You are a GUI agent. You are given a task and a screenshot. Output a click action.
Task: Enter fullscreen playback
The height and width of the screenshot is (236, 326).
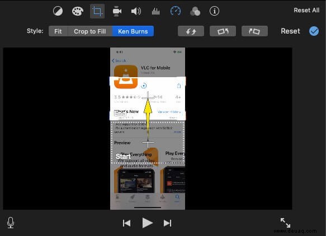point(285,223)
